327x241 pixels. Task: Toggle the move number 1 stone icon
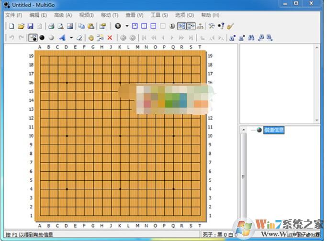(172, 26)
